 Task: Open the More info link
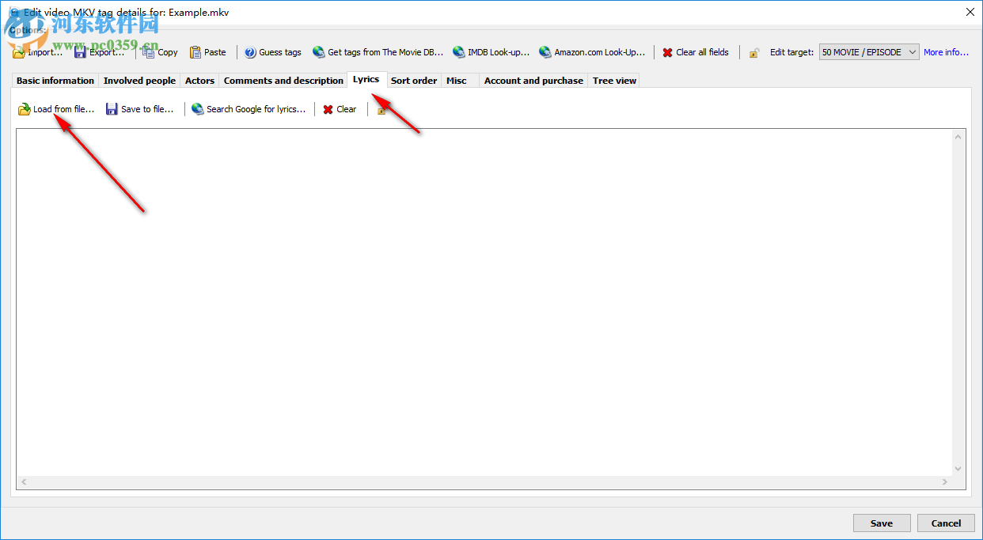[x=946, y=51]
